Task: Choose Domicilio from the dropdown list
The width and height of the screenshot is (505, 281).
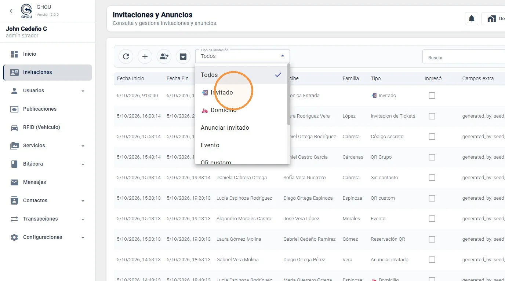Action: click(x=241, y=110)
